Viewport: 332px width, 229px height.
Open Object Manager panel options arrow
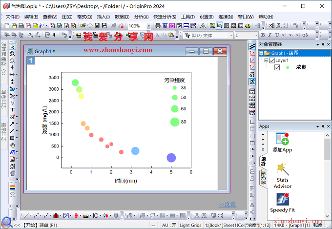318,44
